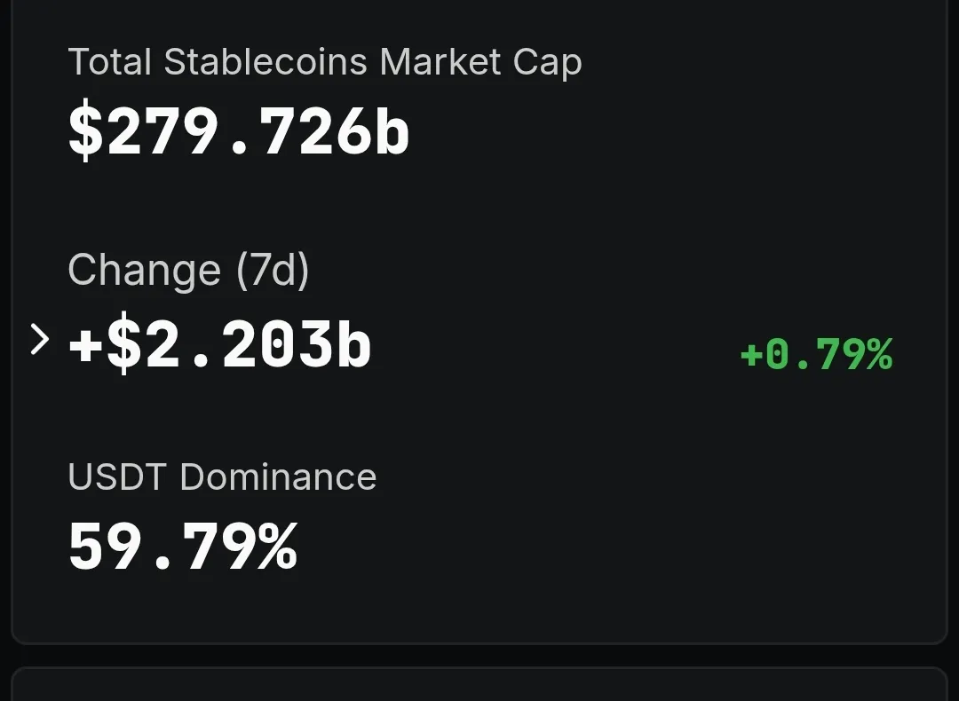This screenshot has width=959, height=701.
Task: Tap the percent symbol in green +0.79%
Action: [876, 354]
